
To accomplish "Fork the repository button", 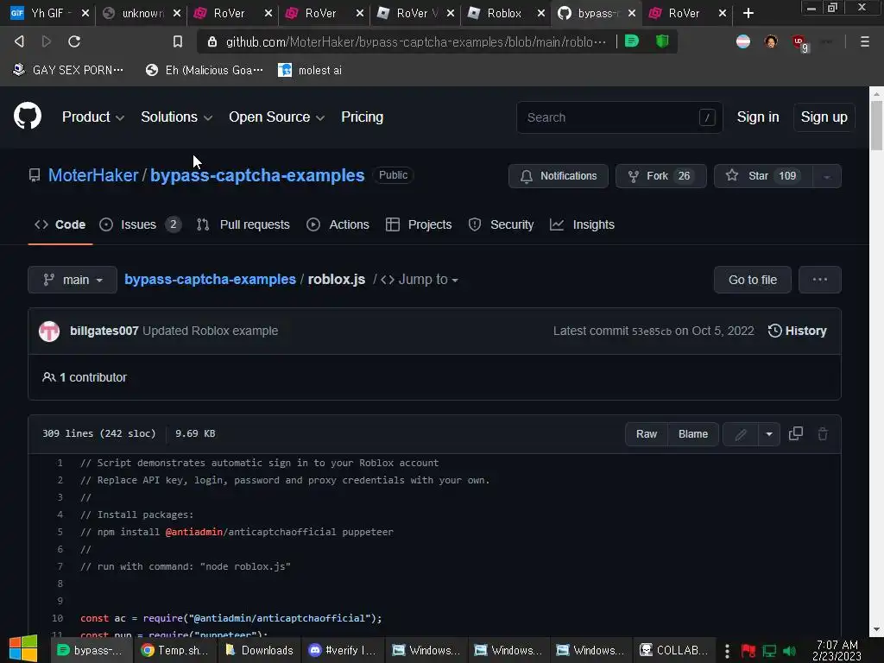I will click(660, 176).
